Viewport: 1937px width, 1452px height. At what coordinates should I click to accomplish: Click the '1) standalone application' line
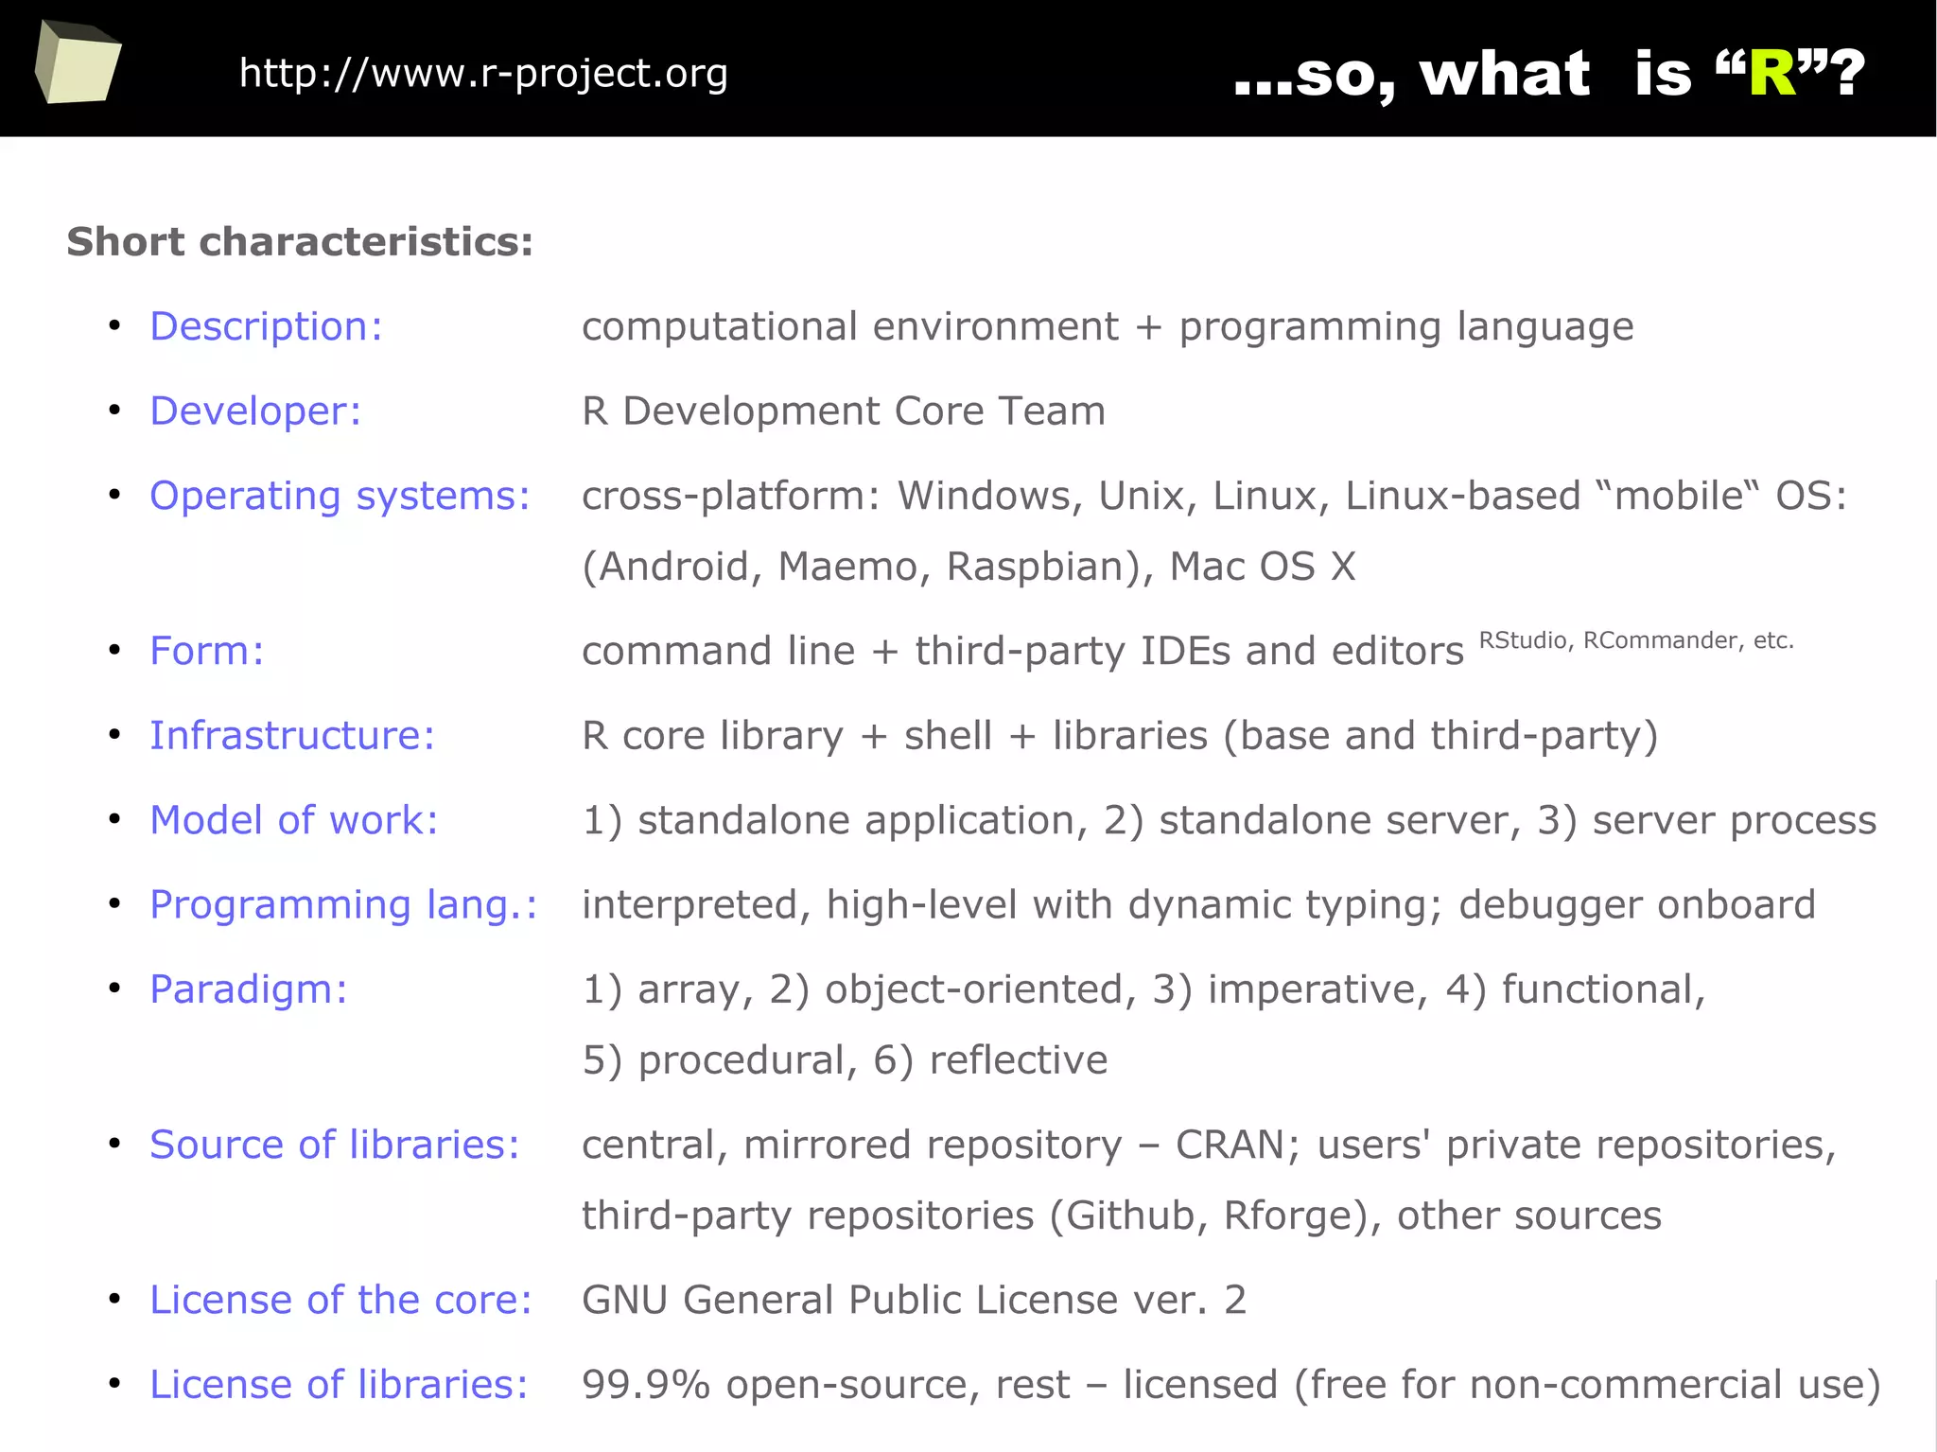pyautogui.click(x=1229, y=820)
